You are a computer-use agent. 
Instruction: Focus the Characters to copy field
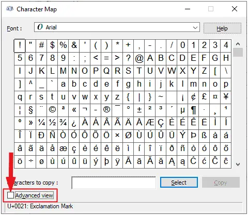tap(114, 183)
